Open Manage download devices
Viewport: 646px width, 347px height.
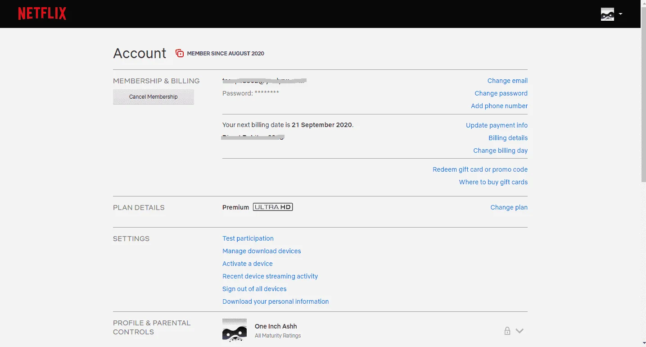262,251
